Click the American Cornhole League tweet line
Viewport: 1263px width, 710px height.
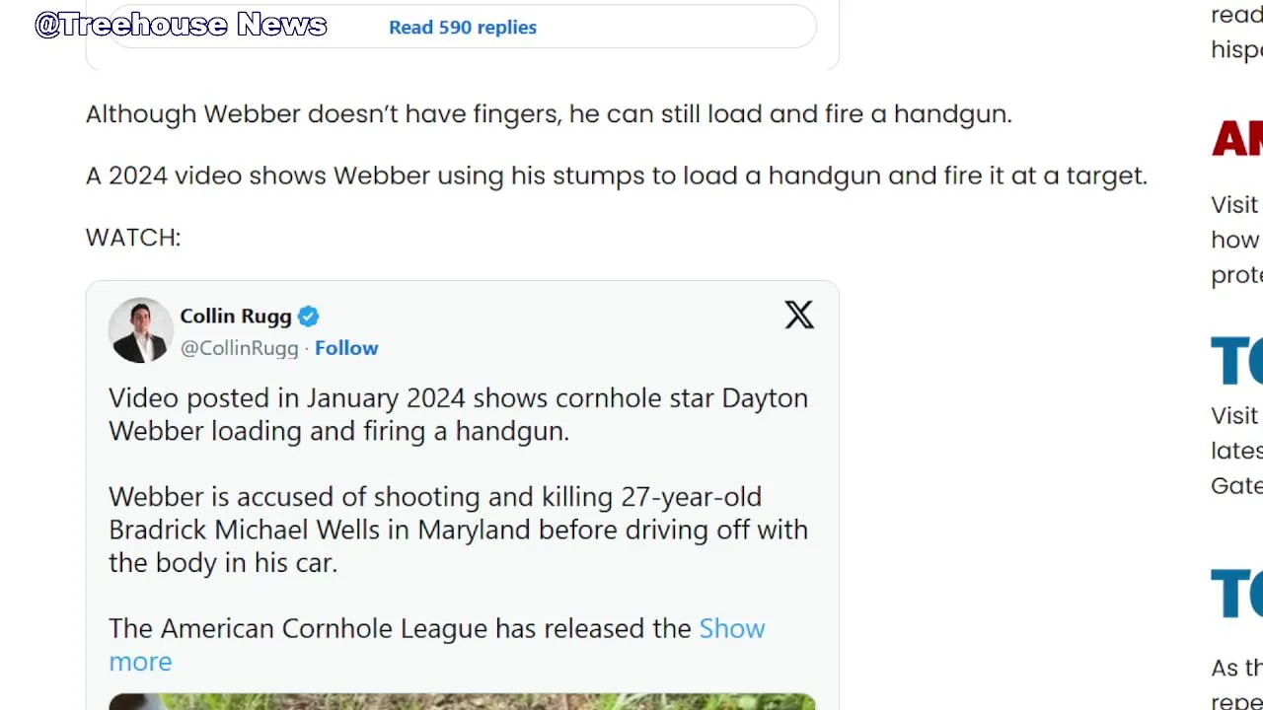(x=400, y=629)
